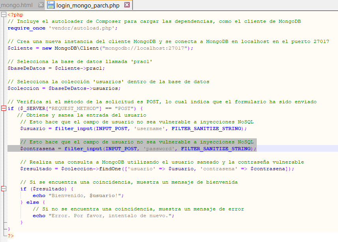Click the "Error. Por favor, intentalo de nuevo." string
This screenshot has width=338, height=242.
point(110,216)
